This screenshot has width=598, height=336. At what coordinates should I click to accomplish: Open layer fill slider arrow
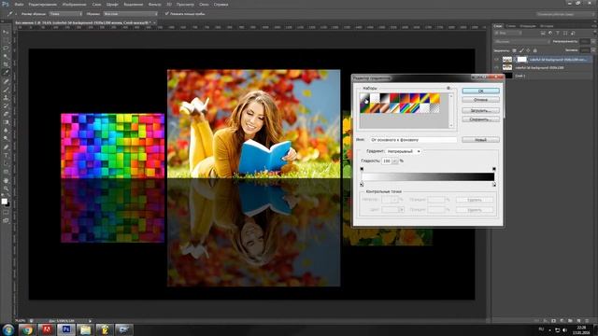coord(592,50)
